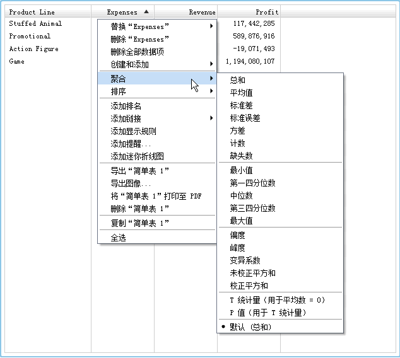Choose 添加显示规则 option

(157, 131)
